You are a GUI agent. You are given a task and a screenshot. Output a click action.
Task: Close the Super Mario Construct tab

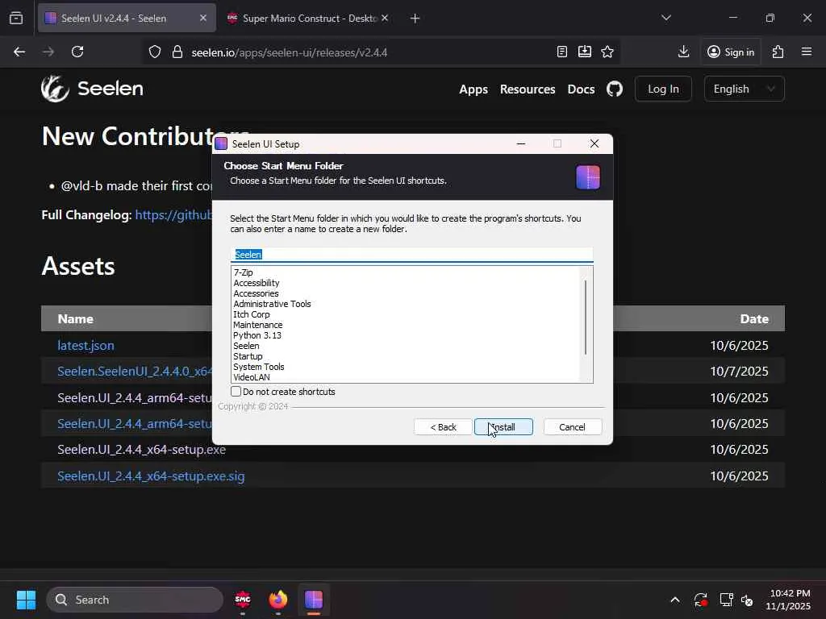coord(385,18)
